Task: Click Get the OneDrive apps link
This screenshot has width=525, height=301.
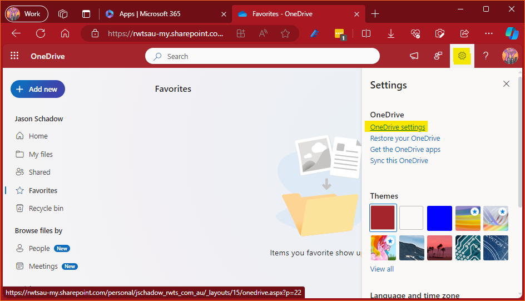Action: (x=405, y=149)
